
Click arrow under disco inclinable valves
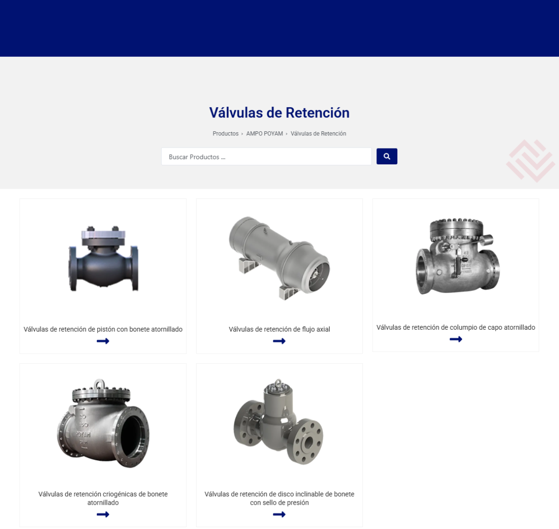pos(279,515)
